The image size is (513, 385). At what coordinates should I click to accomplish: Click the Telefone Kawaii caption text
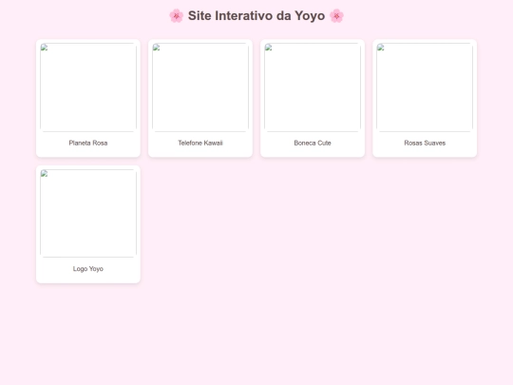pyautogui.click(x=200, y=143)
